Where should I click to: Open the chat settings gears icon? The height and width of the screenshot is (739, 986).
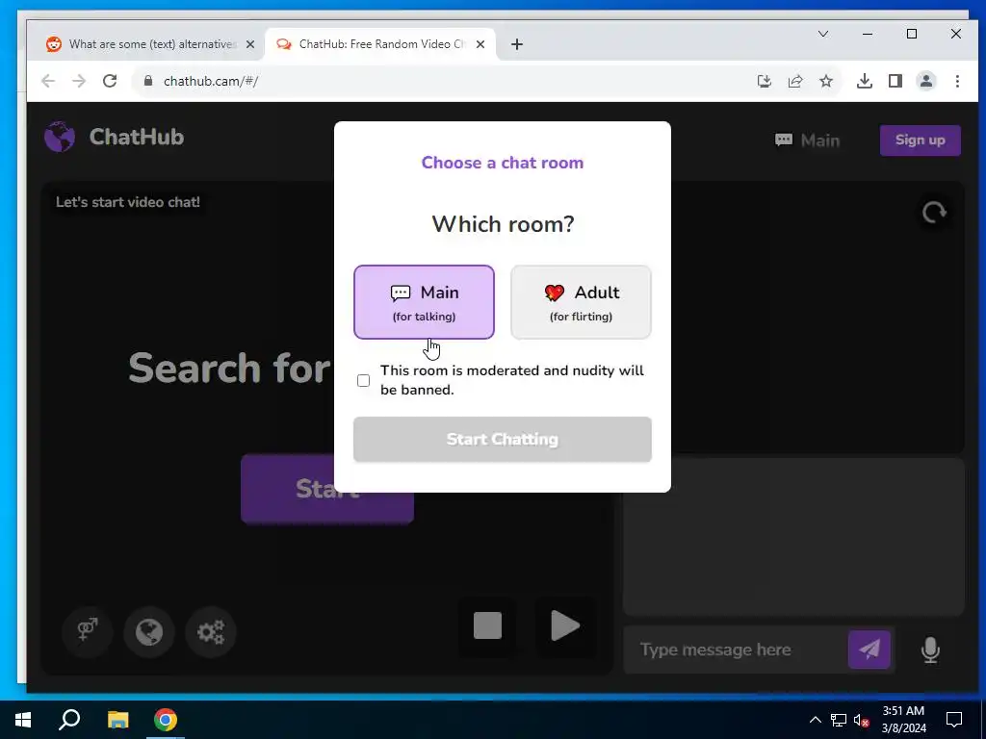pos(211,631)
